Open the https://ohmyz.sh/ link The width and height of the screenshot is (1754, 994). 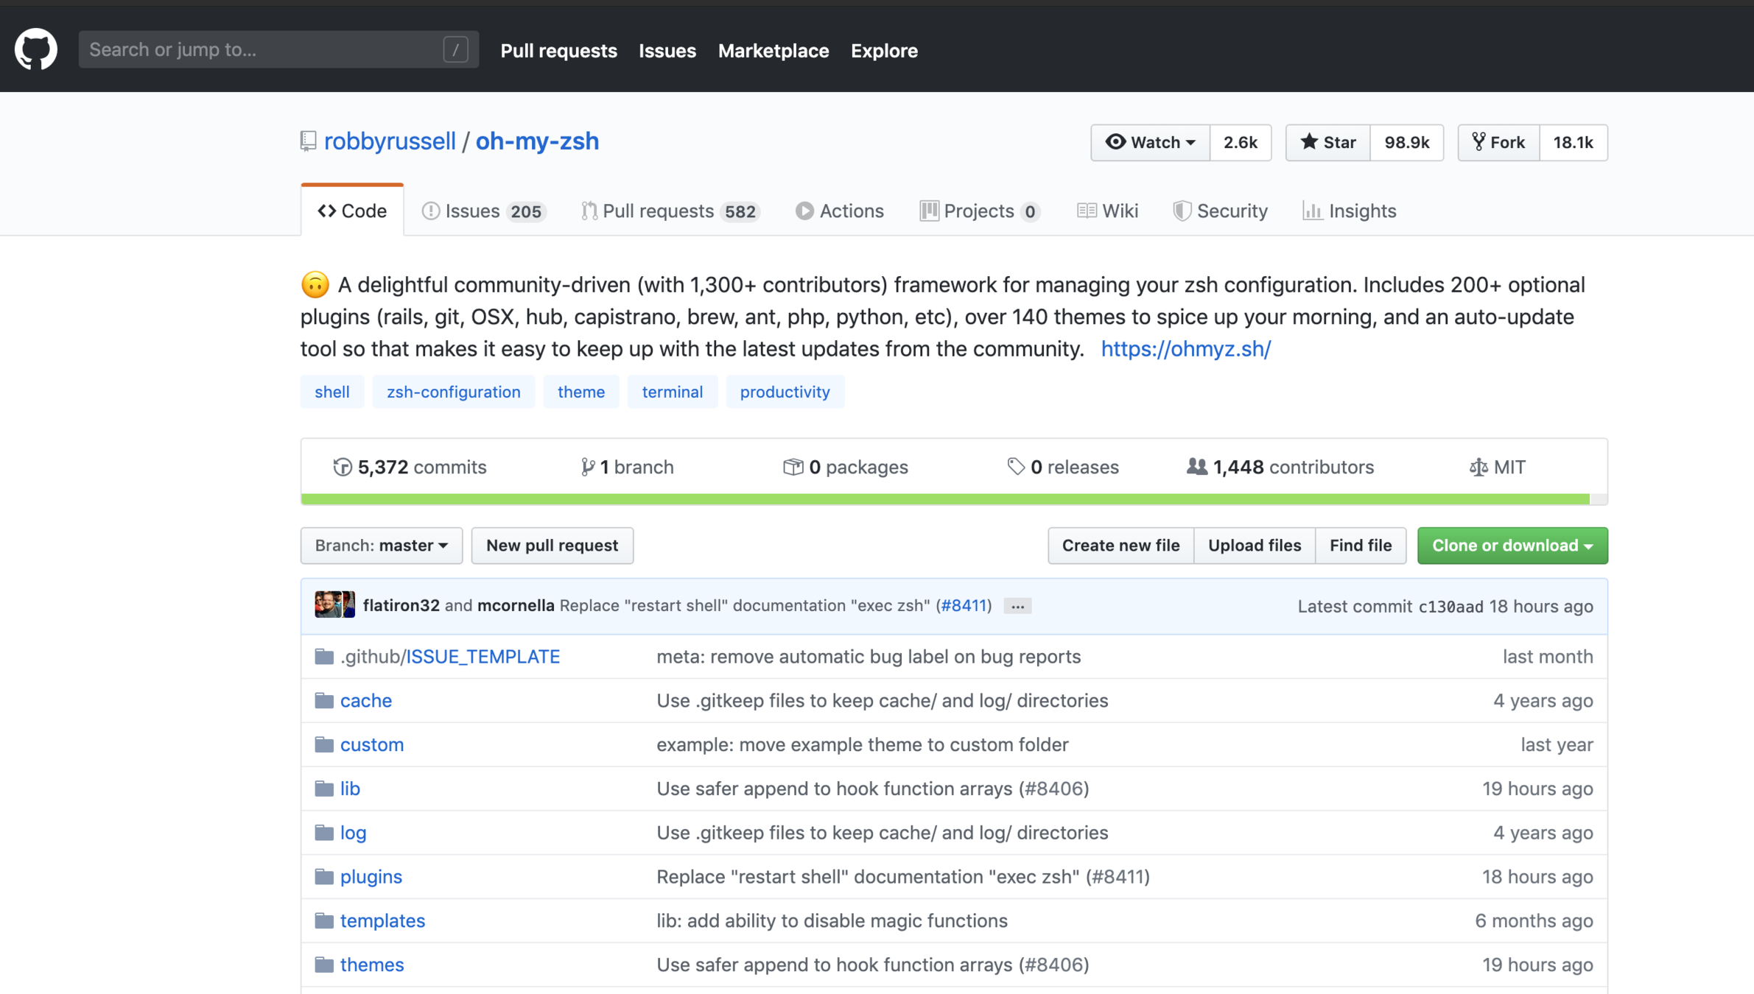1185,349
